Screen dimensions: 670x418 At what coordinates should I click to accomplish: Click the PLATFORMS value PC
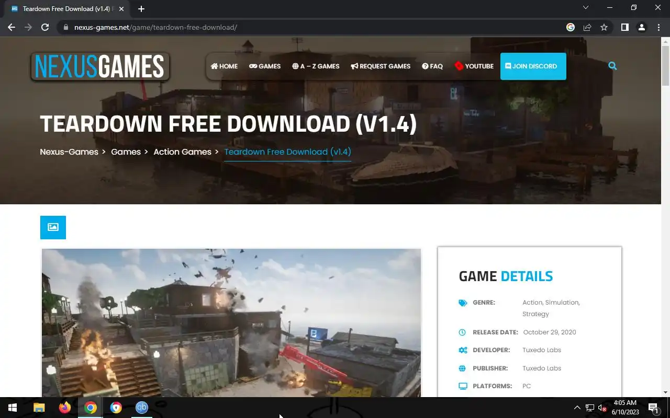coord(527,386)
